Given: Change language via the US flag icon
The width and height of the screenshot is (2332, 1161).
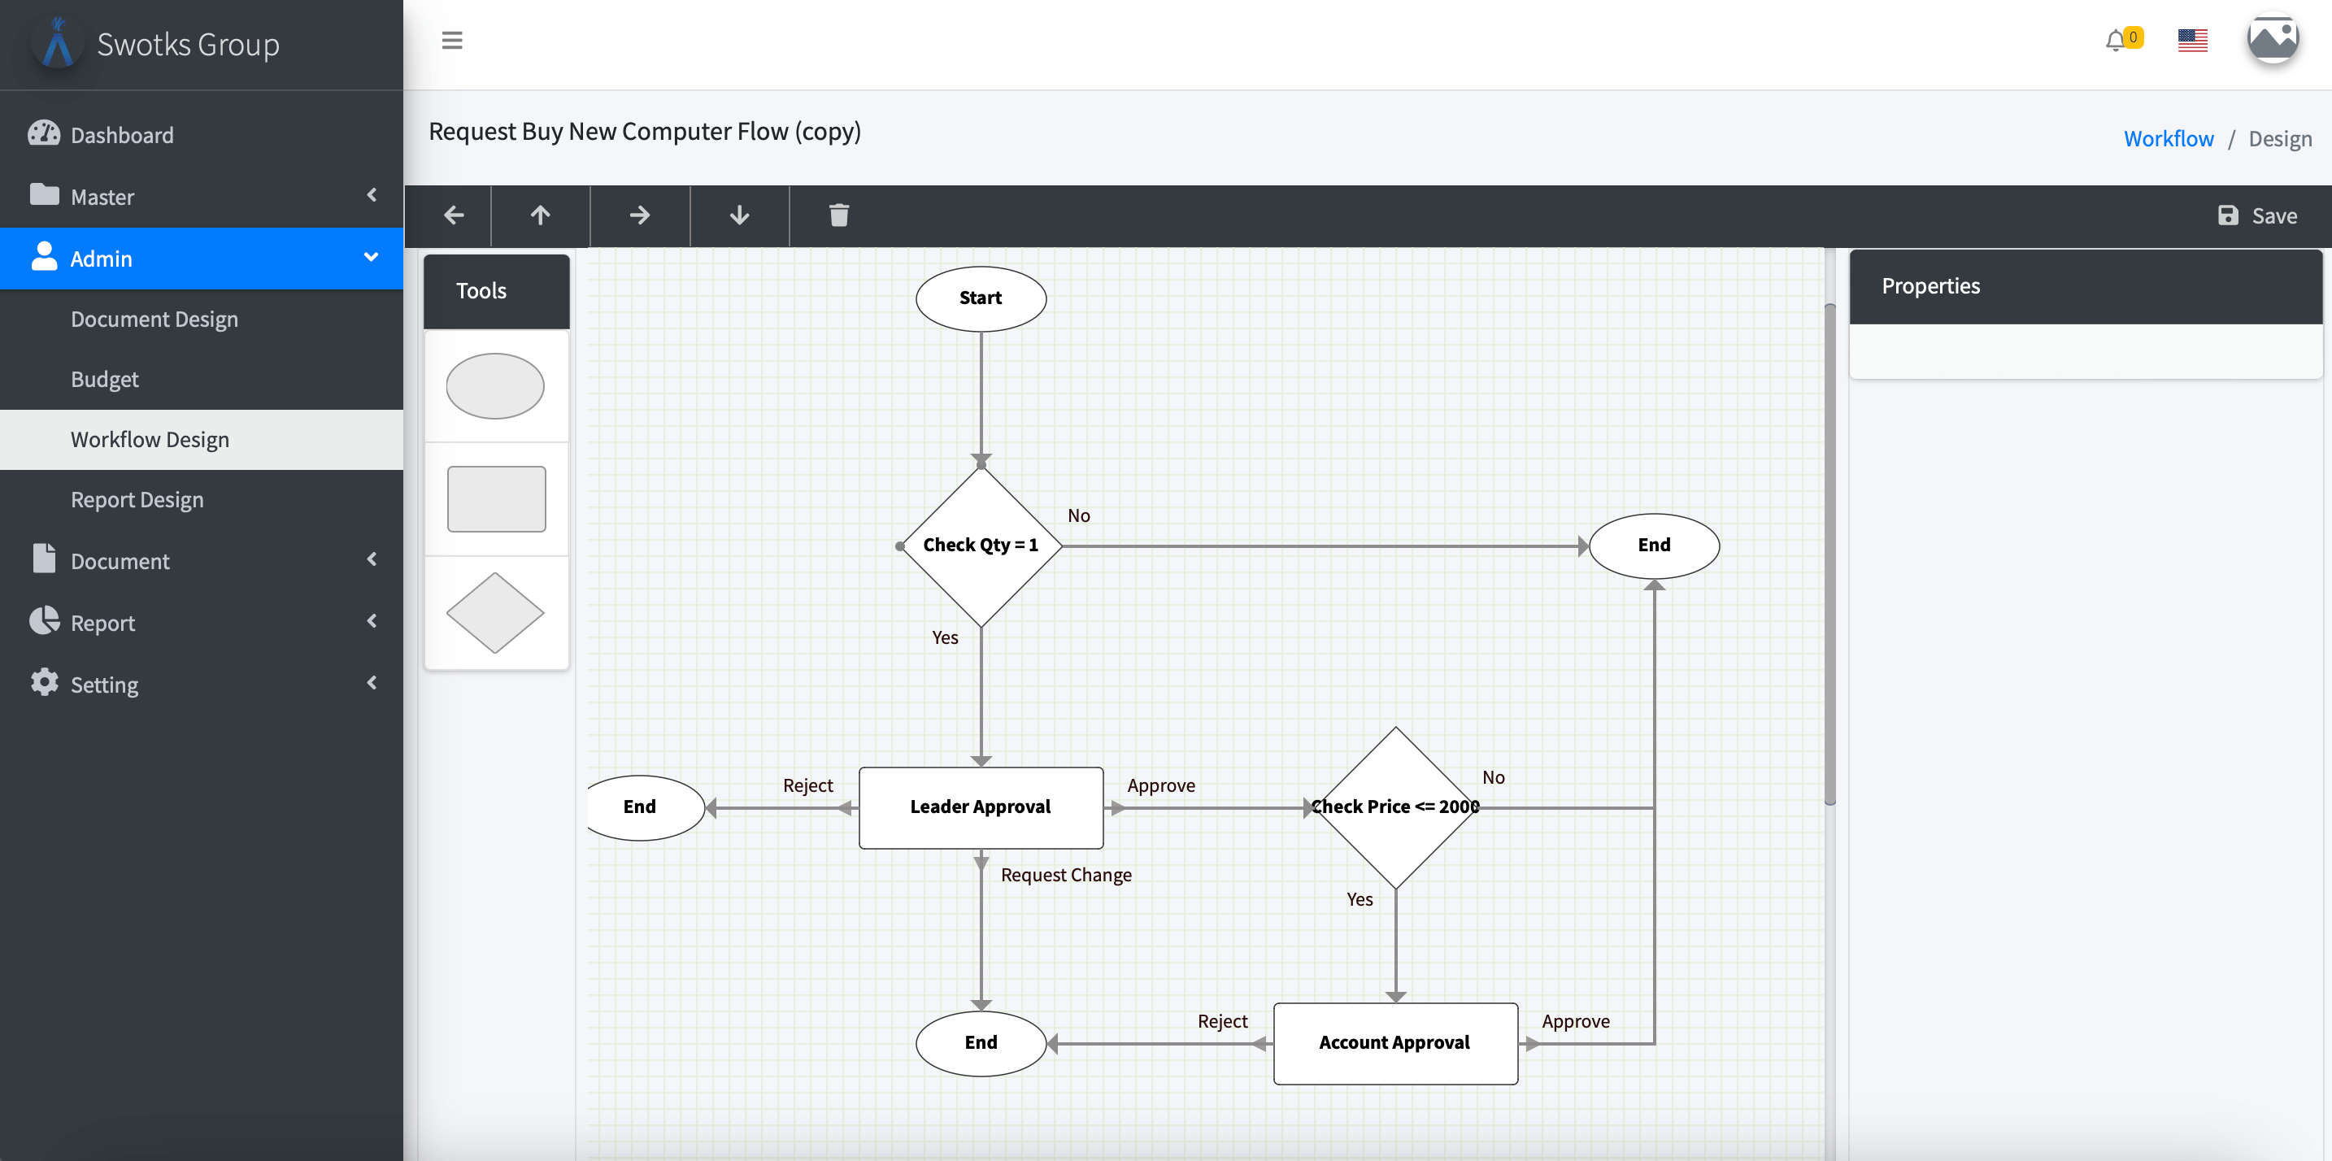Looking at the screenshot, I should [x=2193, y=40].
